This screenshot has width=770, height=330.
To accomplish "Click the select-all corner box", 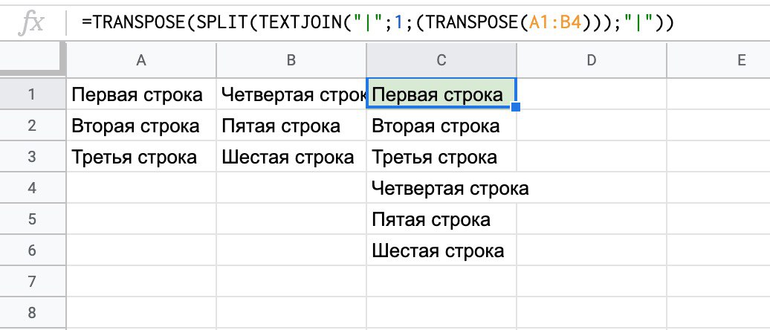I will coord(33,61).
